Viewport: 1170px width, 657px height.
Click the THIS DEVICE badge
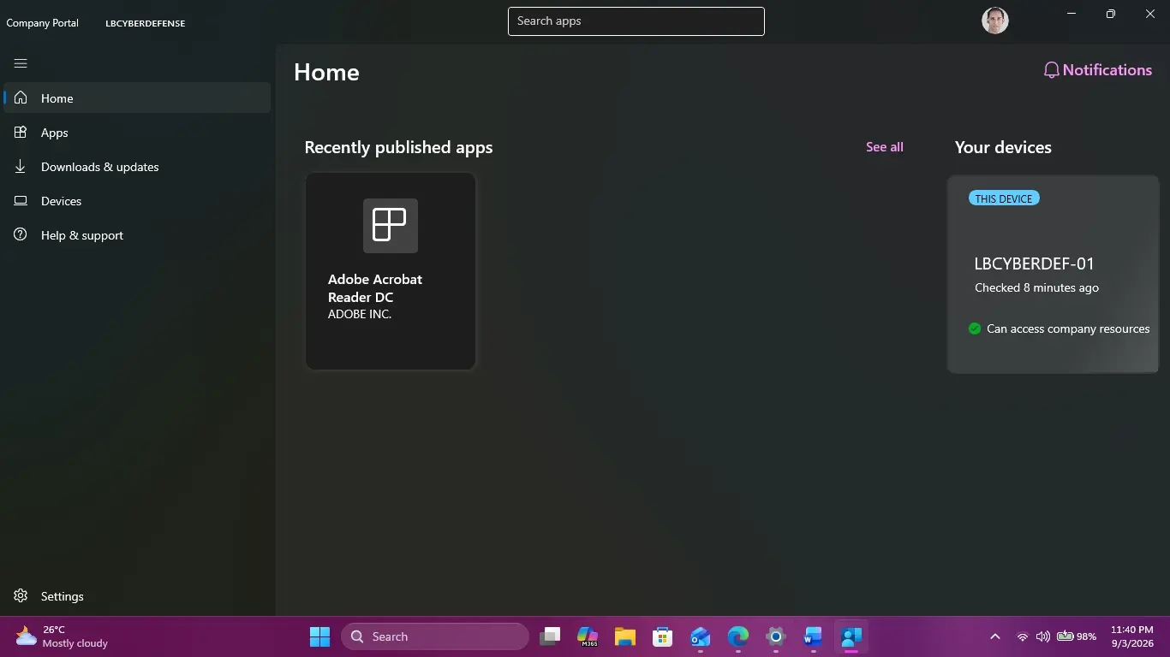1004,198
